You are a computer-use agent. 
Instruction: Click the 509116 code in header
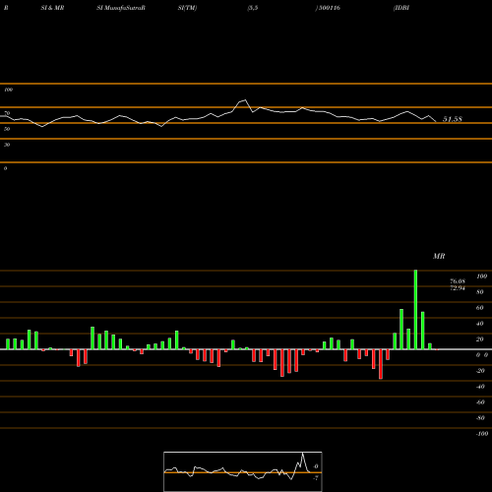(x=329, y=8)
